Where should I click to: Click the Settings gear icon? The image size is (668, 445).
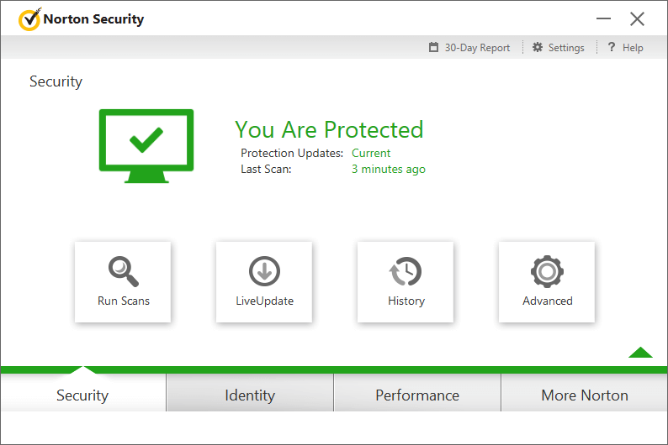538,48
